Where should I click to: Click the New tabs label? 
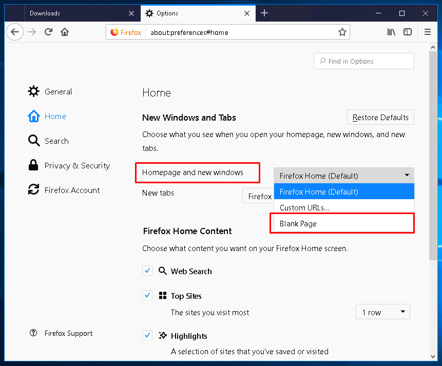[158, 192]
